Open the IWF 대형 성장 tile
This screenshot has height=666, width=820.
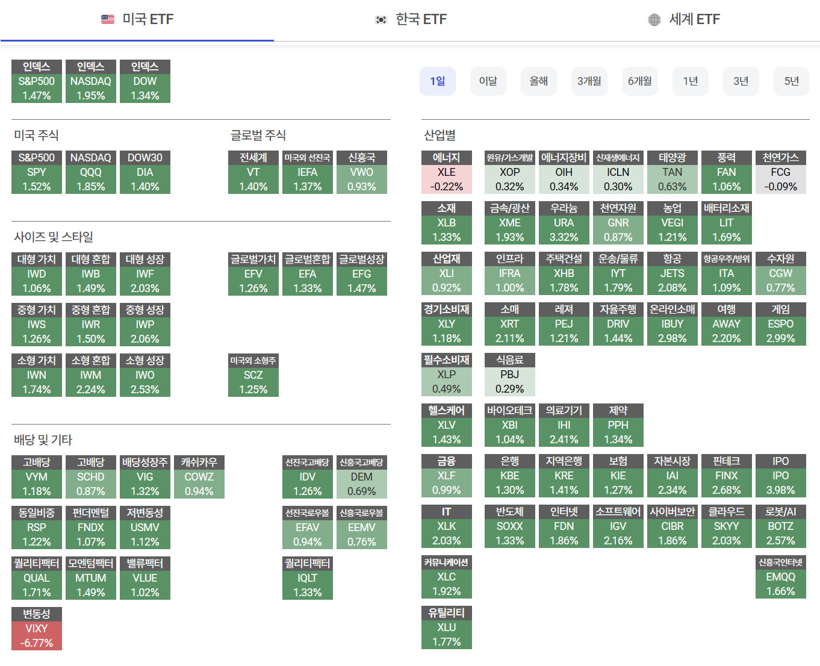[x=145, y=274]
